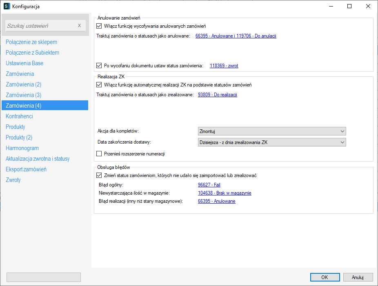Disable automatic ZK realization checkbox
The width and height of the screenshot is (378, 286).
coord(99,85)
